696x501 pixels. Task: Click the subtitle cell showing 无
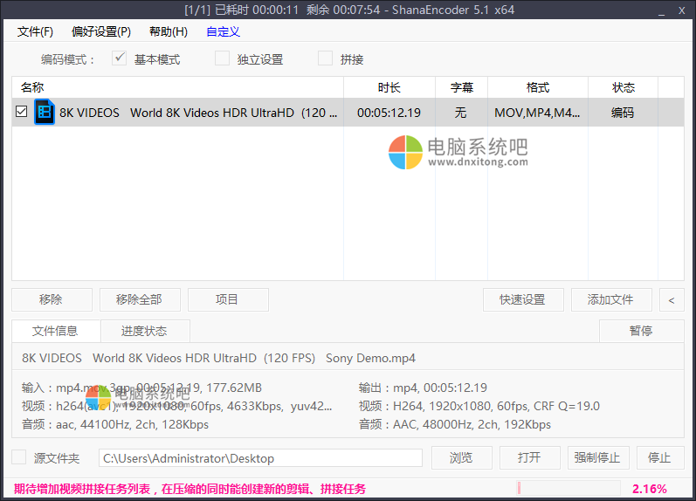(x=461, y=113)
